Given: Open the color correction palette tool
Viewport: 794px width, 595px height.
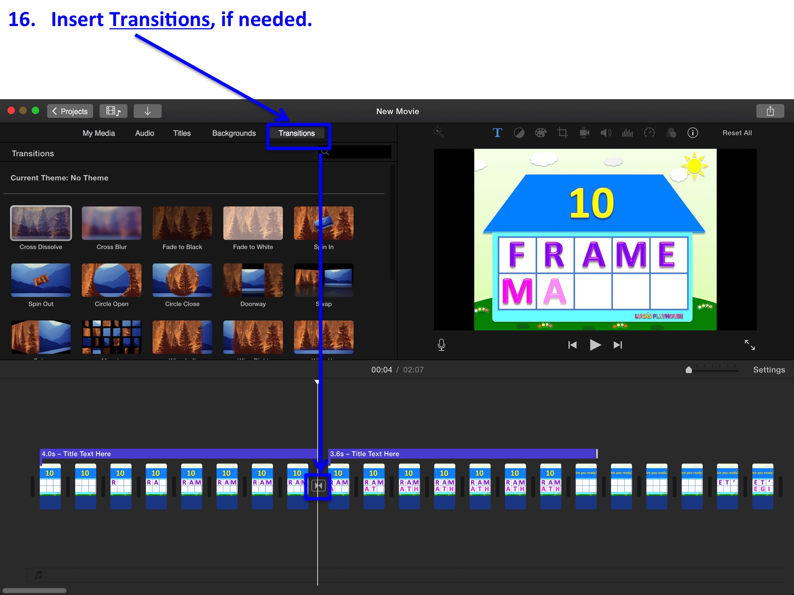Looking at the screenshot, I should coord(540,133).
